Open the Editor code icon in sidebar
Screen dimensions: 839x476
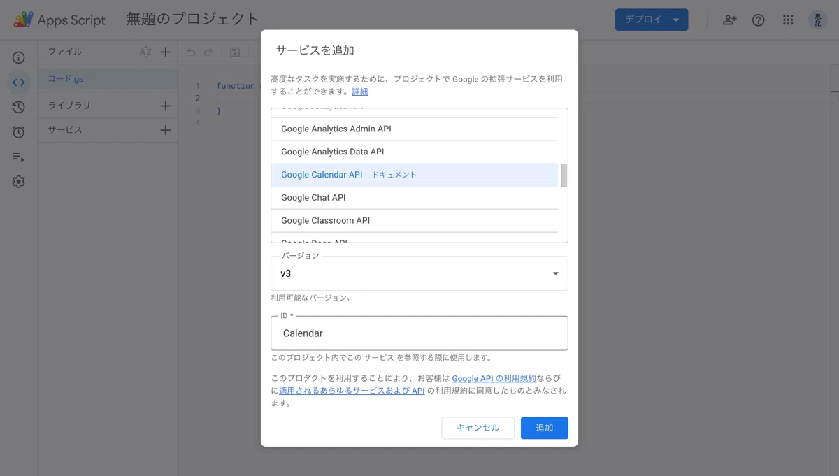[x=19, y=82]
